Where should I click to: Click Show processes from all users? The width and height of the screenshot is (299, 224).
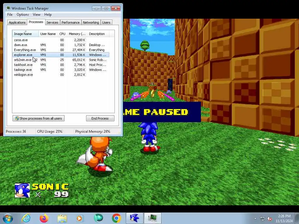coord(39,118)
